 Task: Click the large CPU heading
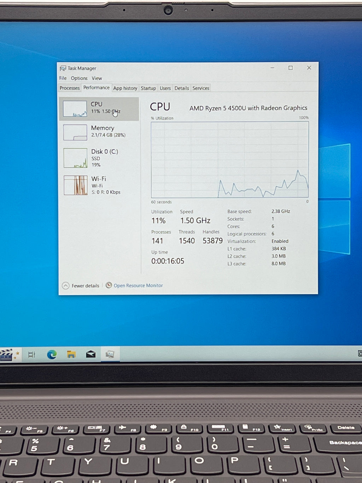coord(160,107)
